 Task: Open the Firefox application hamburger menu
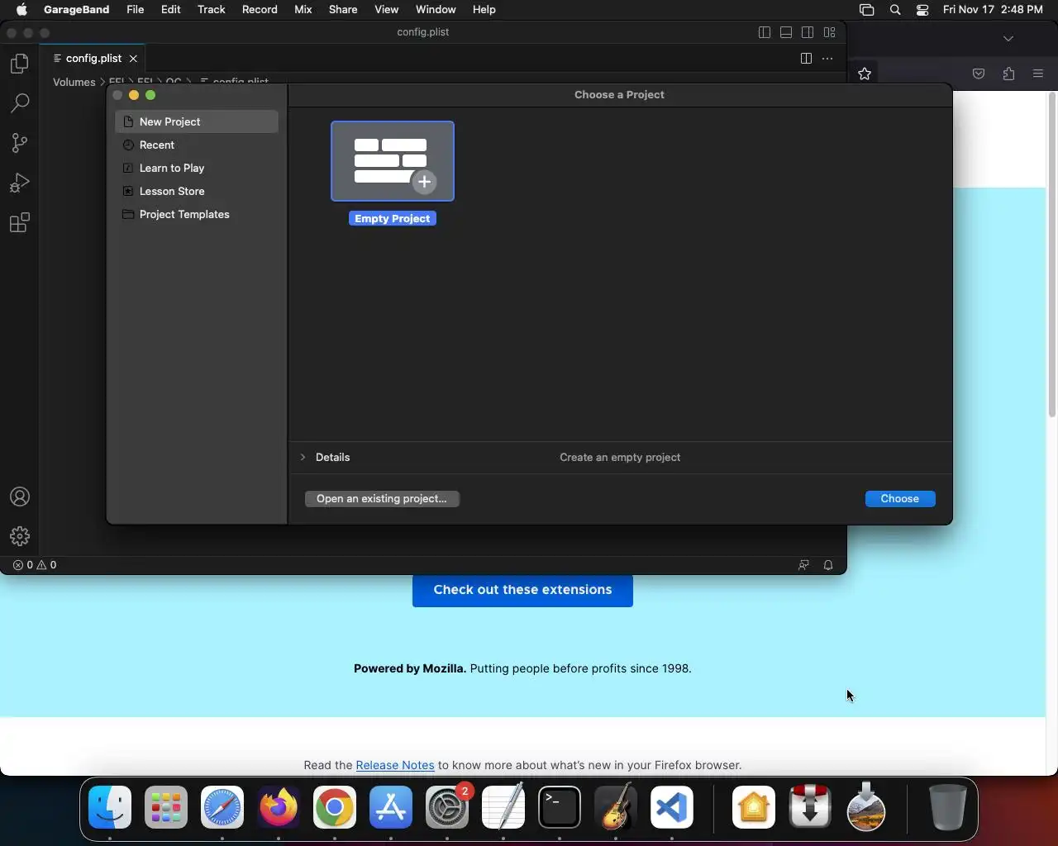point(1038,74)
